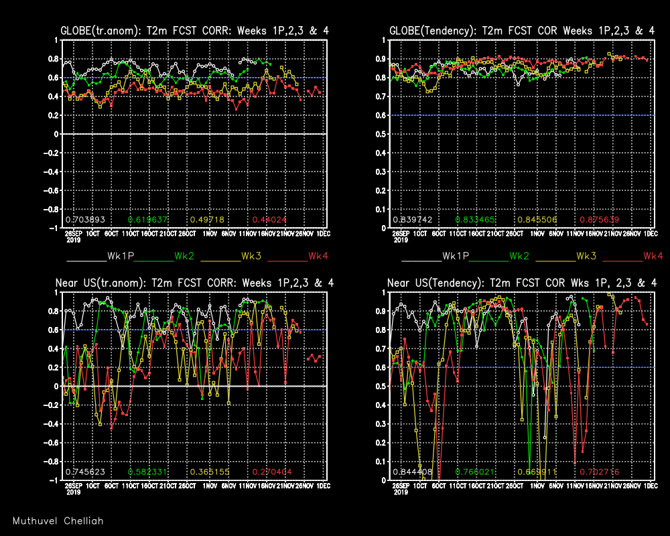Select the white value 0.844408
Viewport: 670px width, 536px height.
(412, 472)
